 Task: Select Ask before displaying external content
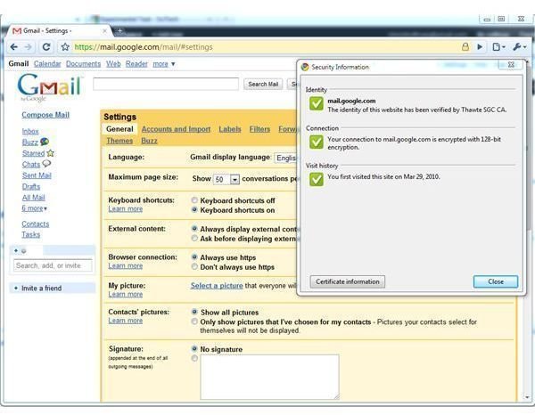point(194,238)
